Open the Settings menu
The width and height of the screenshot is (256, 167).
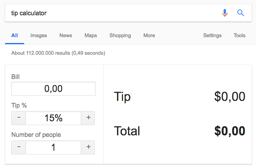(x=212, y=35)
